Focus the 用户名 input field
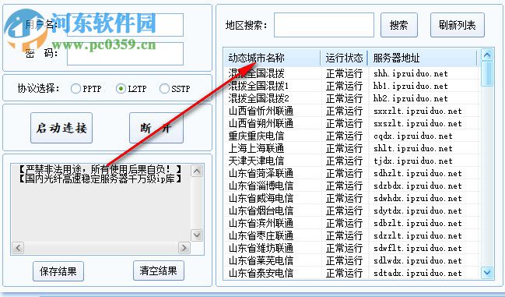The image size is (505, 297). [x=125, y=25]
